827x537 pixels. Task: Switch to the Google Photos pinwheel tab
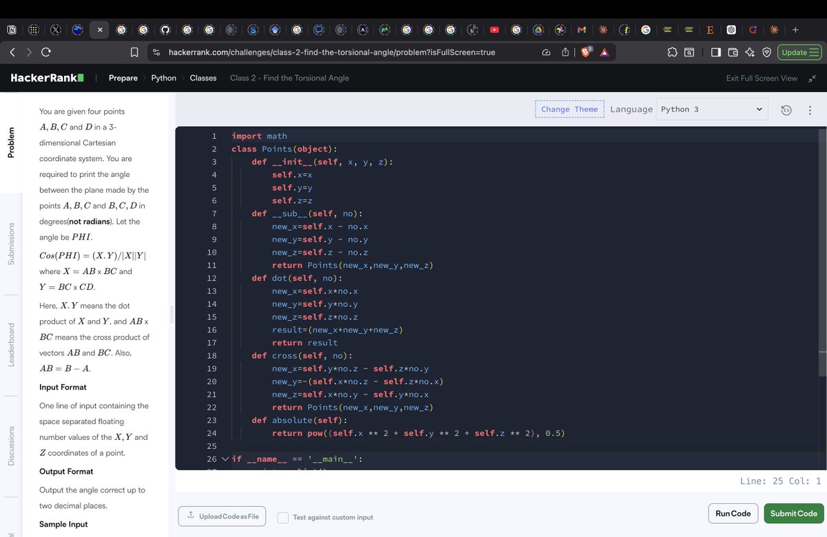tap(560, 30)
